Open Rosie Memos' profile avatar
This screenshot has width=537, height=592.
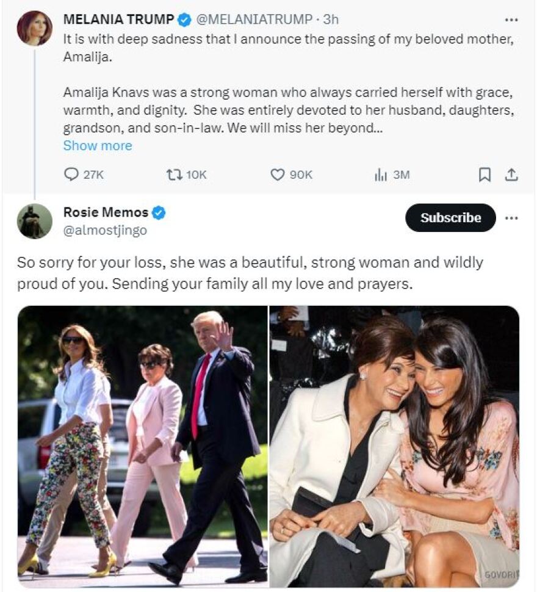(34, 221)
